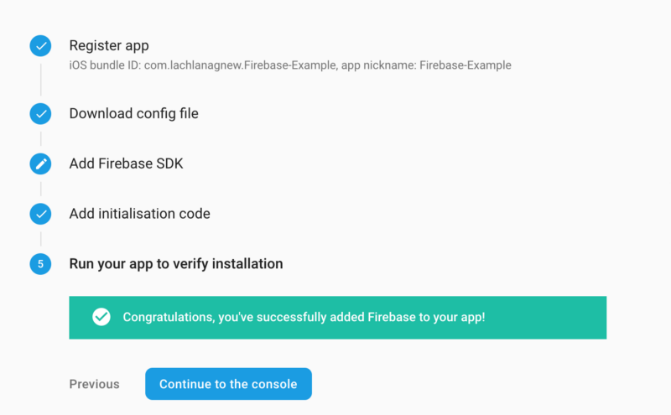Open the Register app step title

click(109, 45)
